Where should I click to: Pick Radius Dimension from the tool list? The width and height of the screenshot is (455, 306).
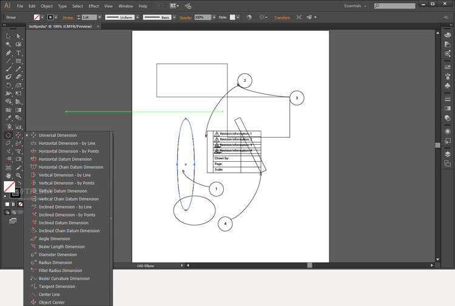(55, 262)
